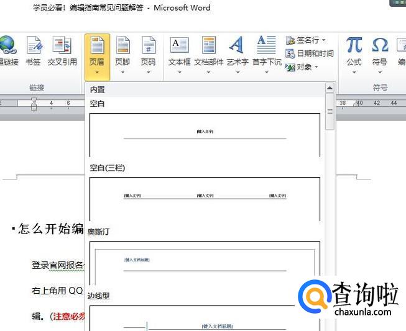Expand the 页脚 dropdown arrow

(122, 73)
